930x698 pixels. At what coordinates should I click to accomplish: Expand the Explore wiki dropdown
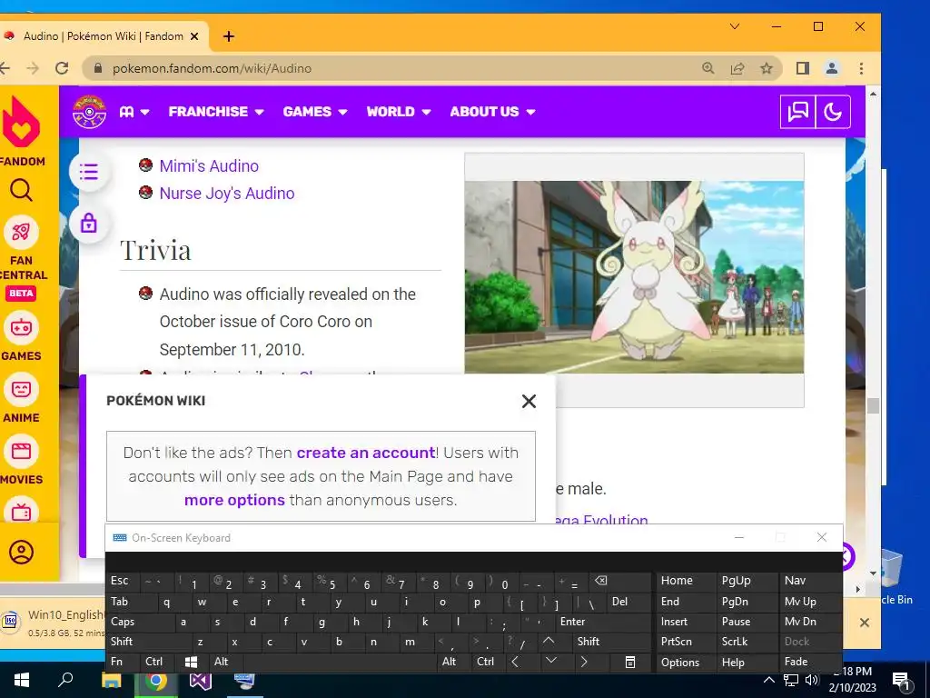click(134, 112)
